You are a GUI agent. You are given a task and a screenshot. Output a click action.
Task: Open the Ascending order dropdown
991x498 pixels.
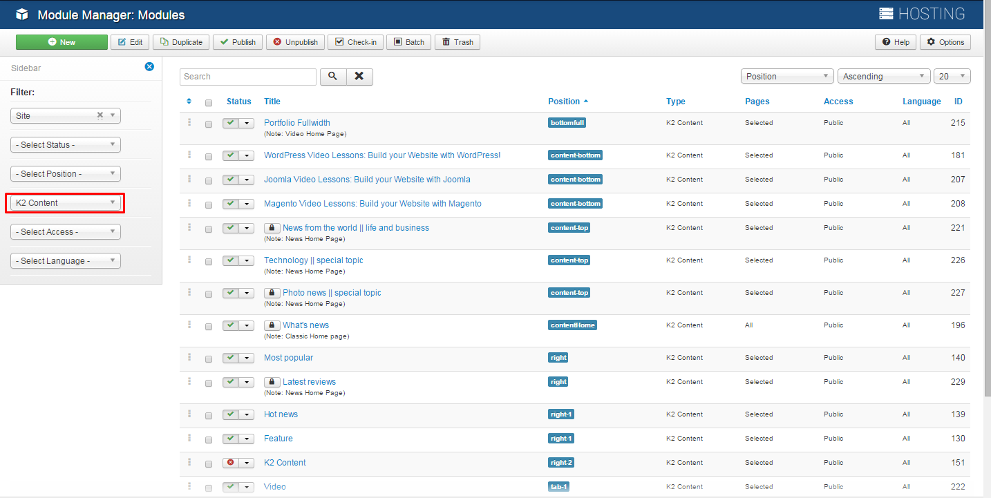point(884,77)
